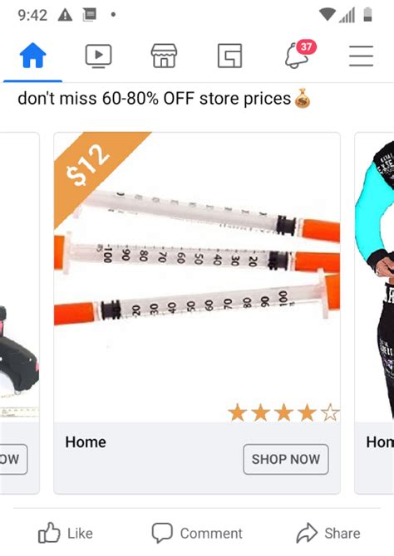Open the black product card on the left
The height and width of the screenshot is (556, 394).
[x=20, y=313]
